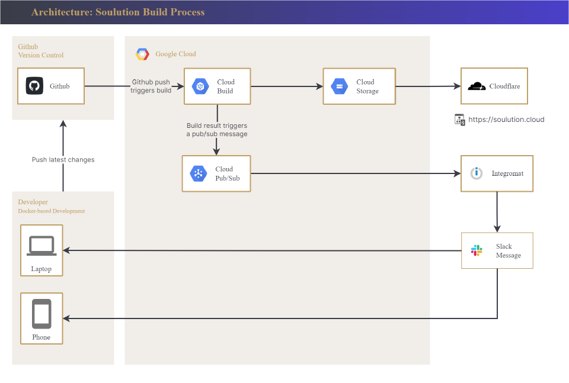Click the Cloud Pub/Sub icon
The image size is (569, 383).
198,173
